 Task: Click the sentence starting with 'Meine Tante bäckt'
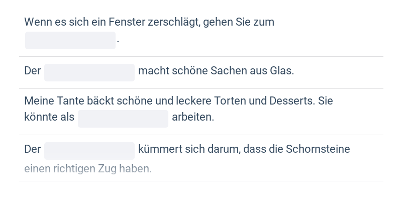(x=178, y=101)
